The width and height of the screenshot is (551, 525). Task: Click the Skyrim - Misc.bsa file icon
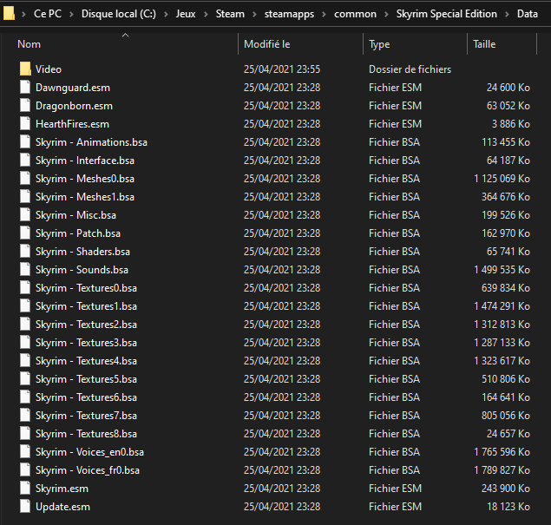point(25,215)
